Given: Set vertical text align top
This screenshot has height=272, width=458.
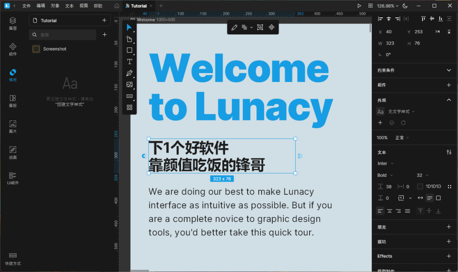Looking at the screenshot, I should (420, 211).
